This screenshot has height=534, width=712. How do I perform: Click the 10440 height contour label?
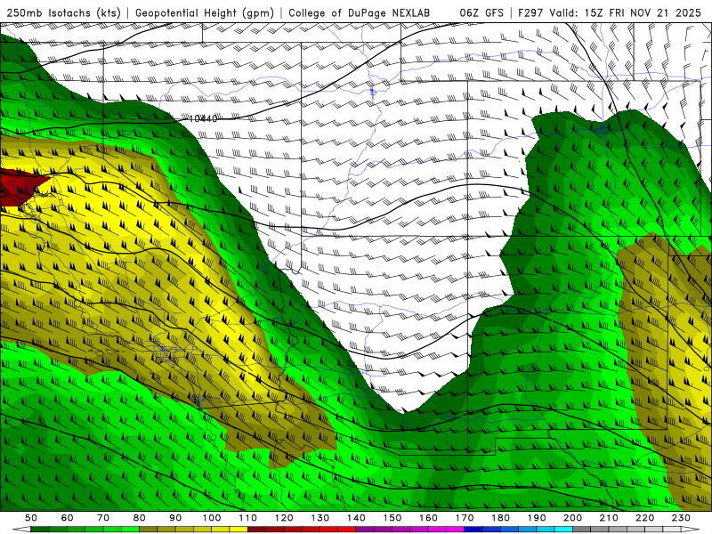point(203,119)
